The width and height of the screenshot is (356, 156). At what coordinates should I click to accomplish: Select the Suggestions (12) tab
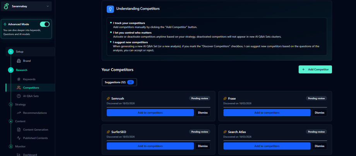(119, 82)
